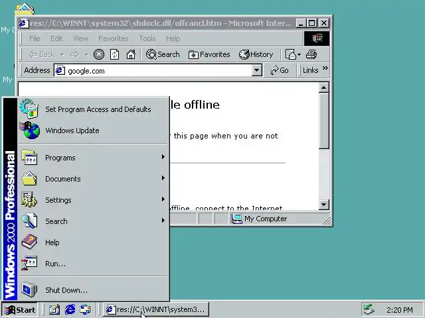Click the Windows logo throbber icon
425x318 pixels.
tap(317, 38)
